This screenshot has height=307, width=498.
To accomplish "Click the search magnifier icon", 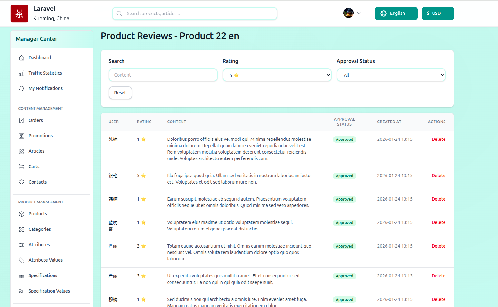I will tap(119, 14).
